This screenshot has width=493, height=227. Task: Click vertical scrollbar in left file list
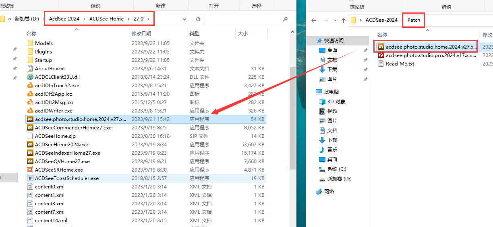(x=293, y=119)
